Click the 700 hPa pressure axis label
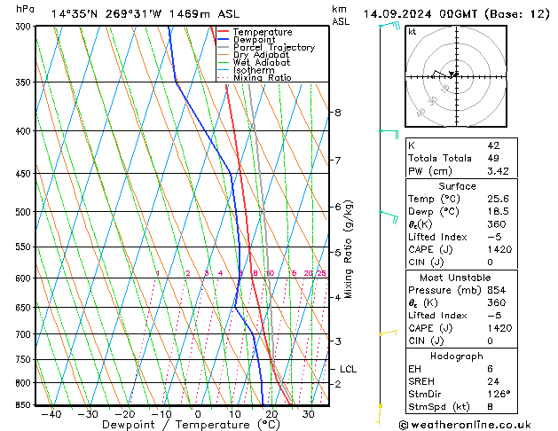The height and width of the screenshot is (431, 558). [25, 334]
